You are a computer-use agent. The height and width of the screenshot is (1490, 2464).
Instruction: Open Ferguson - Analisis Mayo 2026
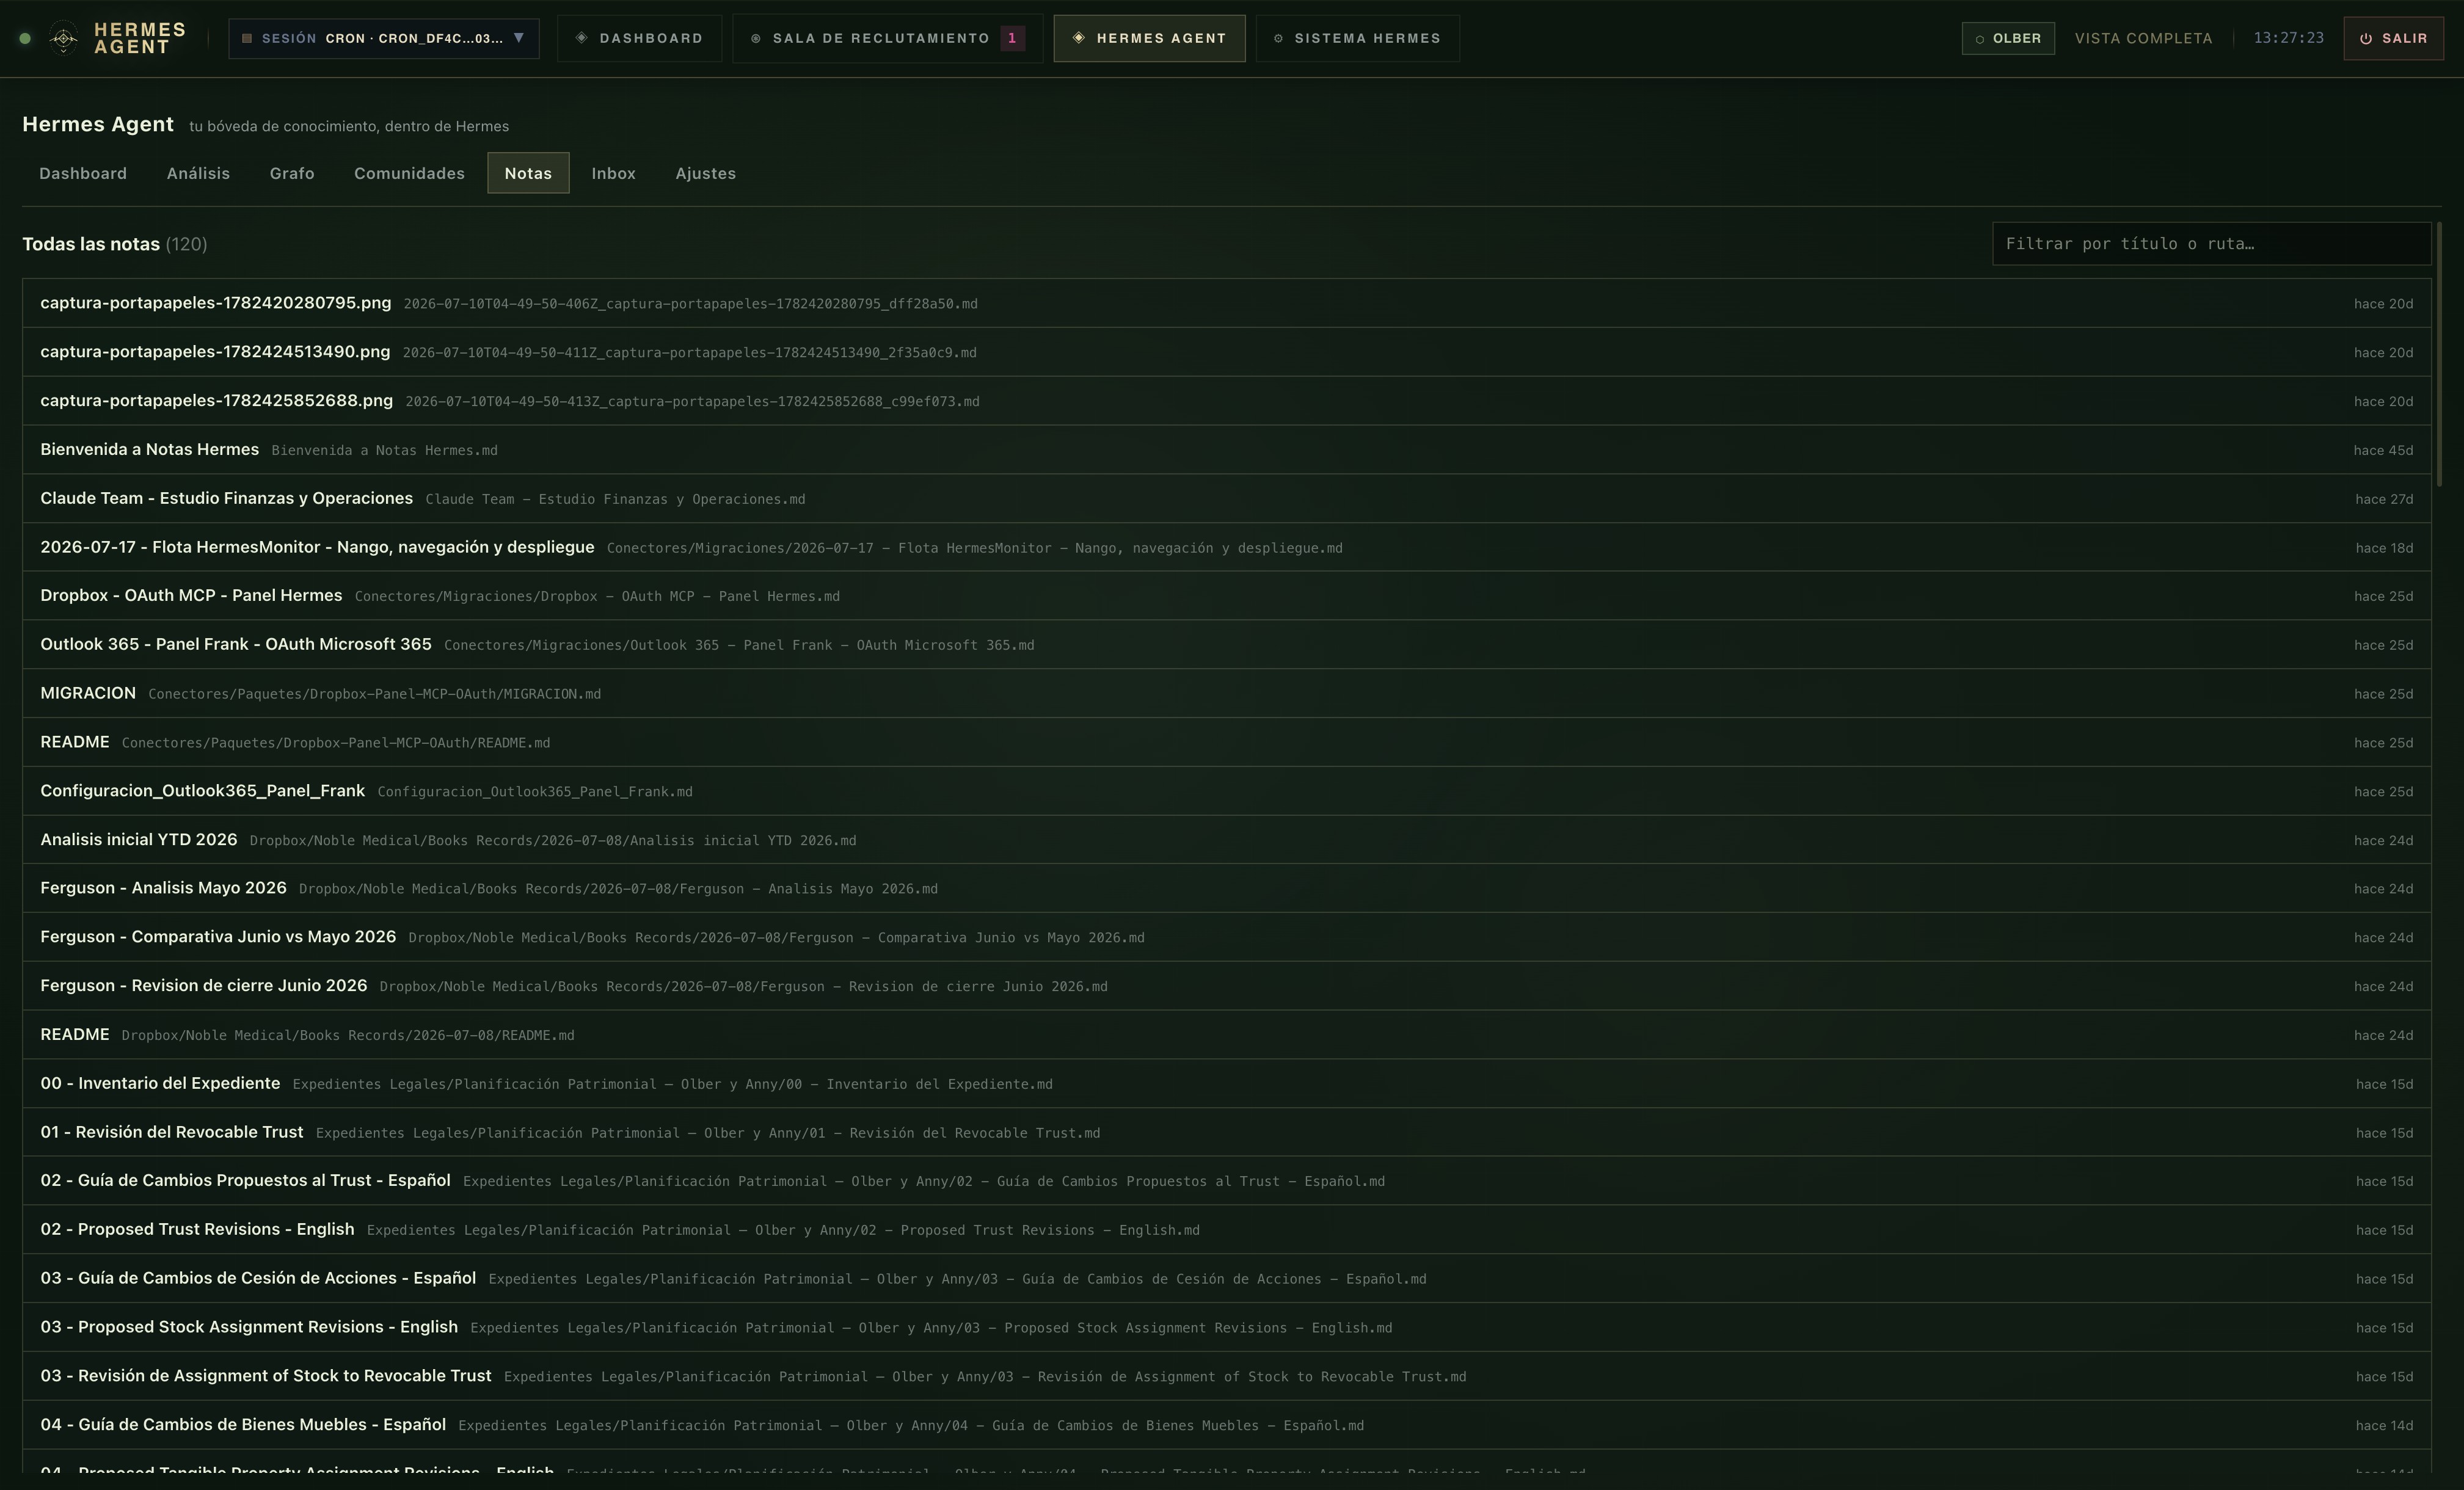pyautogui.click(x=1226, y=888)
